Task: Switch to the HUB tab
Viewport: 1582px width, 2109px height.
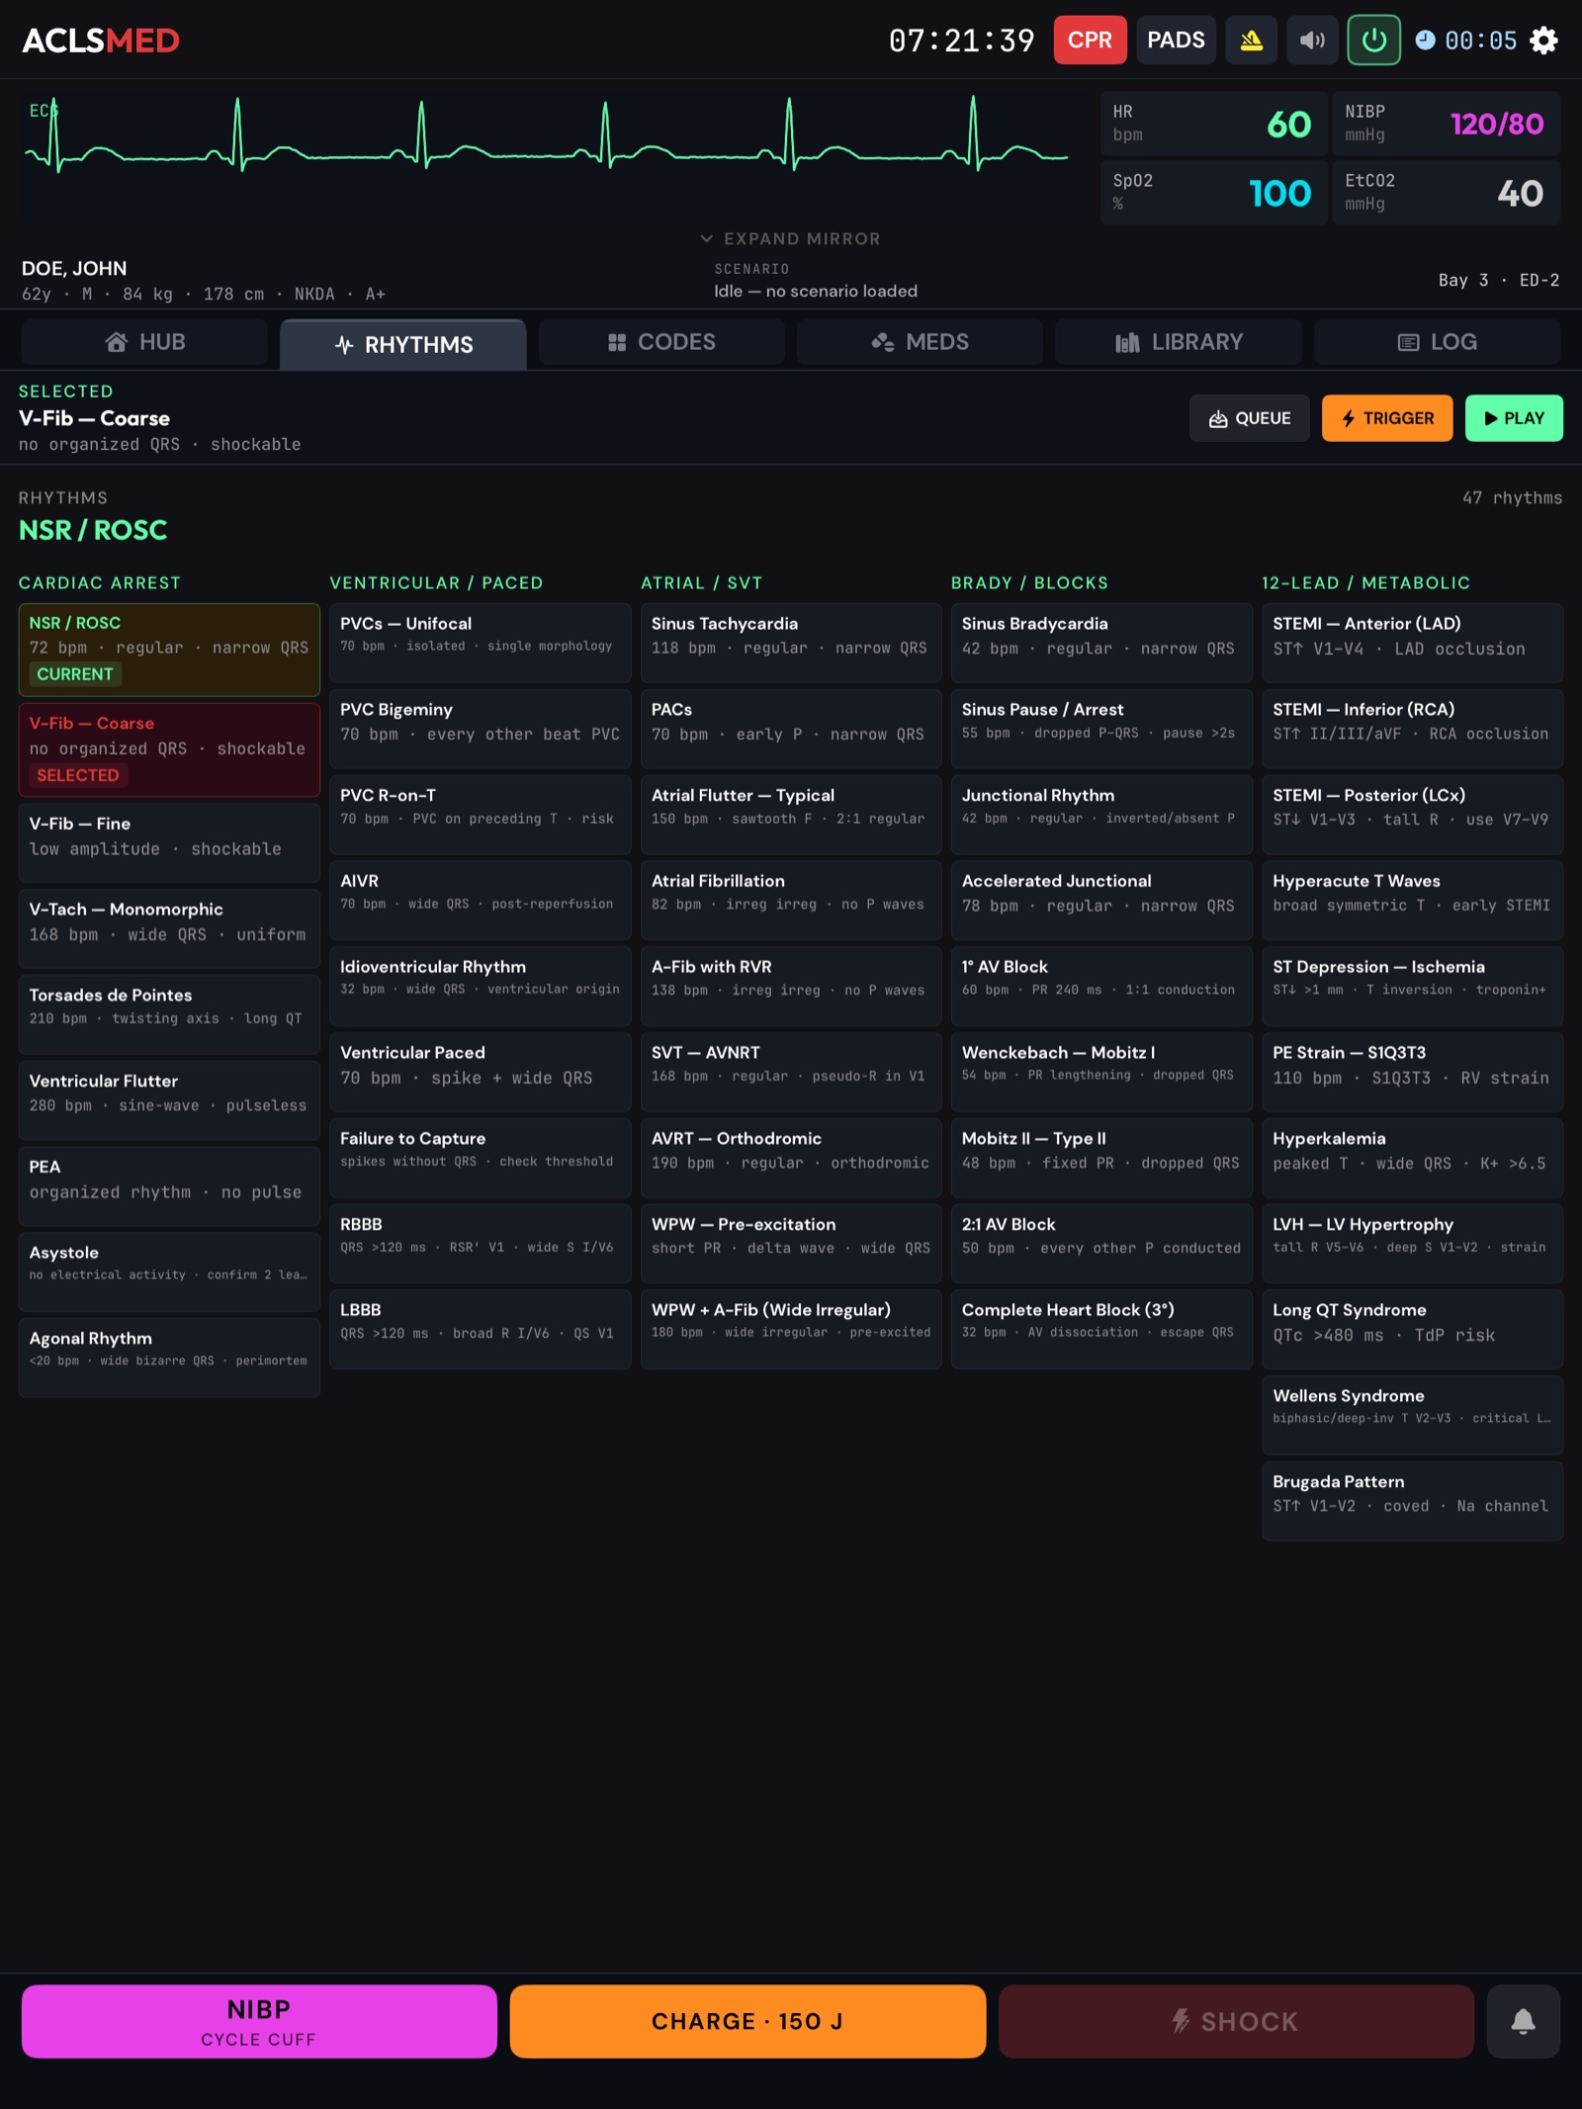Action: tap(144, 342)
